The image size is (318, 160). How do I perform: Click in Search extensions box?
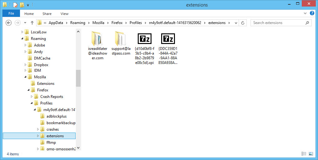coord(278,23)
